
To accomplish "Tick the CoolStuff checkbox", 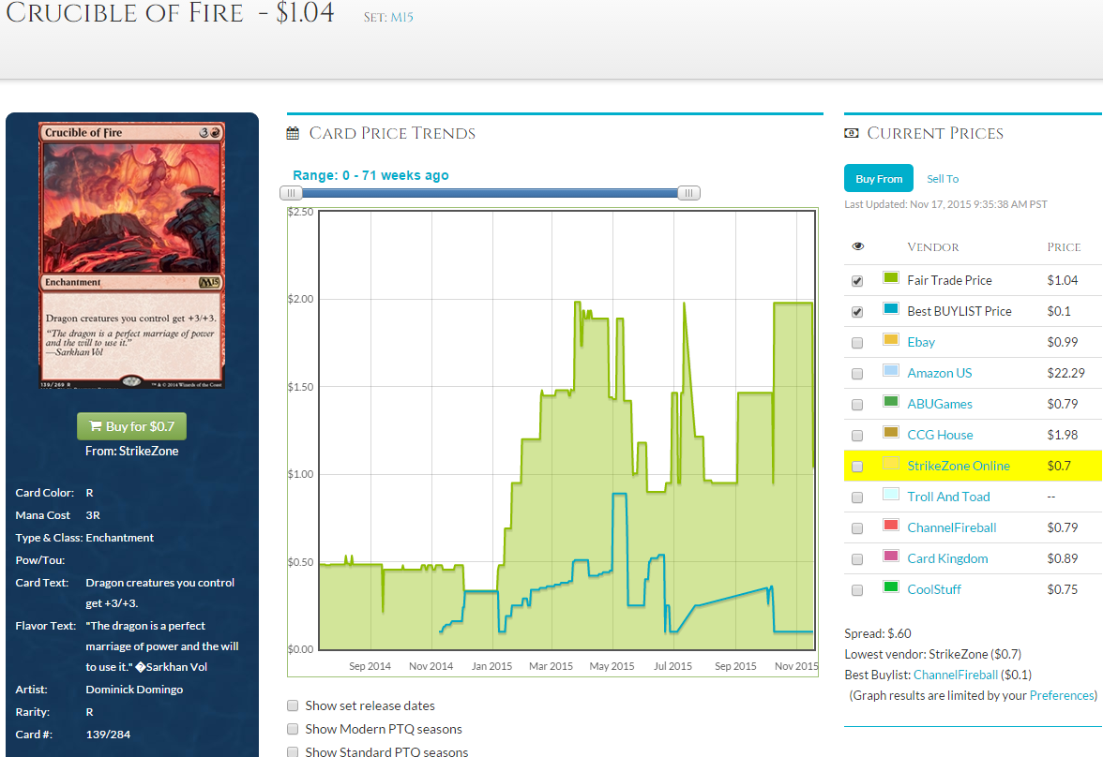I will pyautogui.click(x=857, y=589).
